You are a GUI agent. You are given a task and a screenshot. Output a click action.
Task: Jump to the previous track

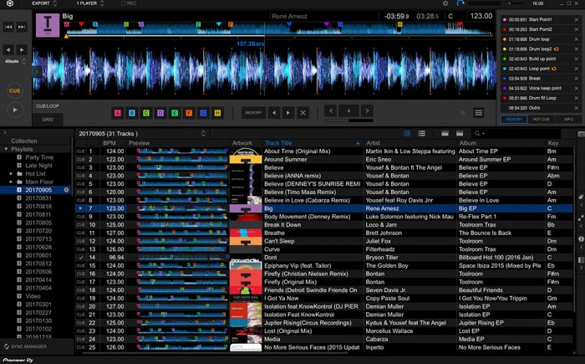click(9, 27)
